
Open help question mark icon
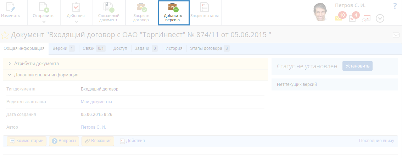pyautogui.click(x=395, y=6)
